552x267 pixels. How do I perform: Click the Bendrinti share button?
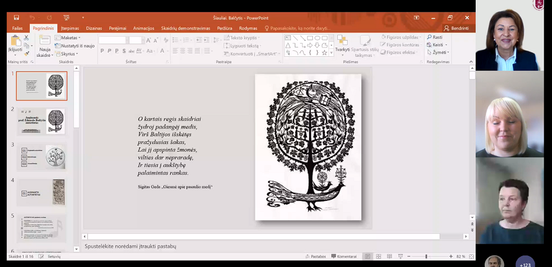(x=457, y=28)
